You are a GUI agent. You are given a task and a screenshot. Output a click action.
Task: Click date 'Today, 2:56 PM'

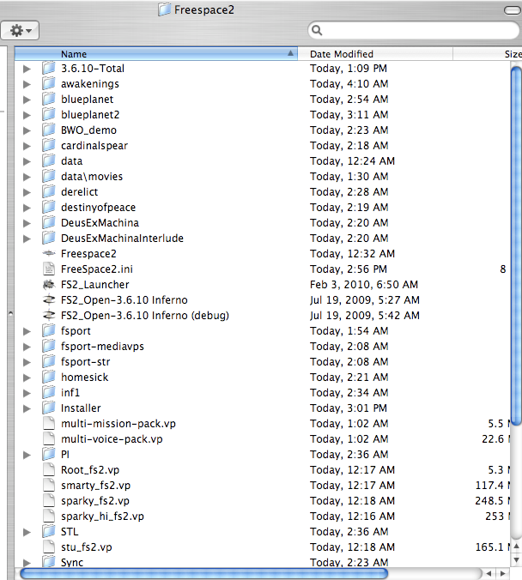pos(349,269)
